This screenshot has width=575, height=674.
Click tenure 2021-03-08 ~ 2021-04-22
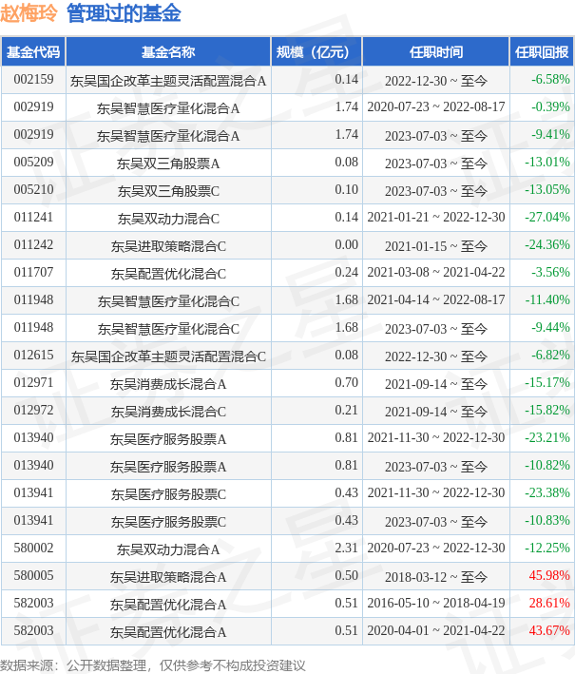point(435,272)
